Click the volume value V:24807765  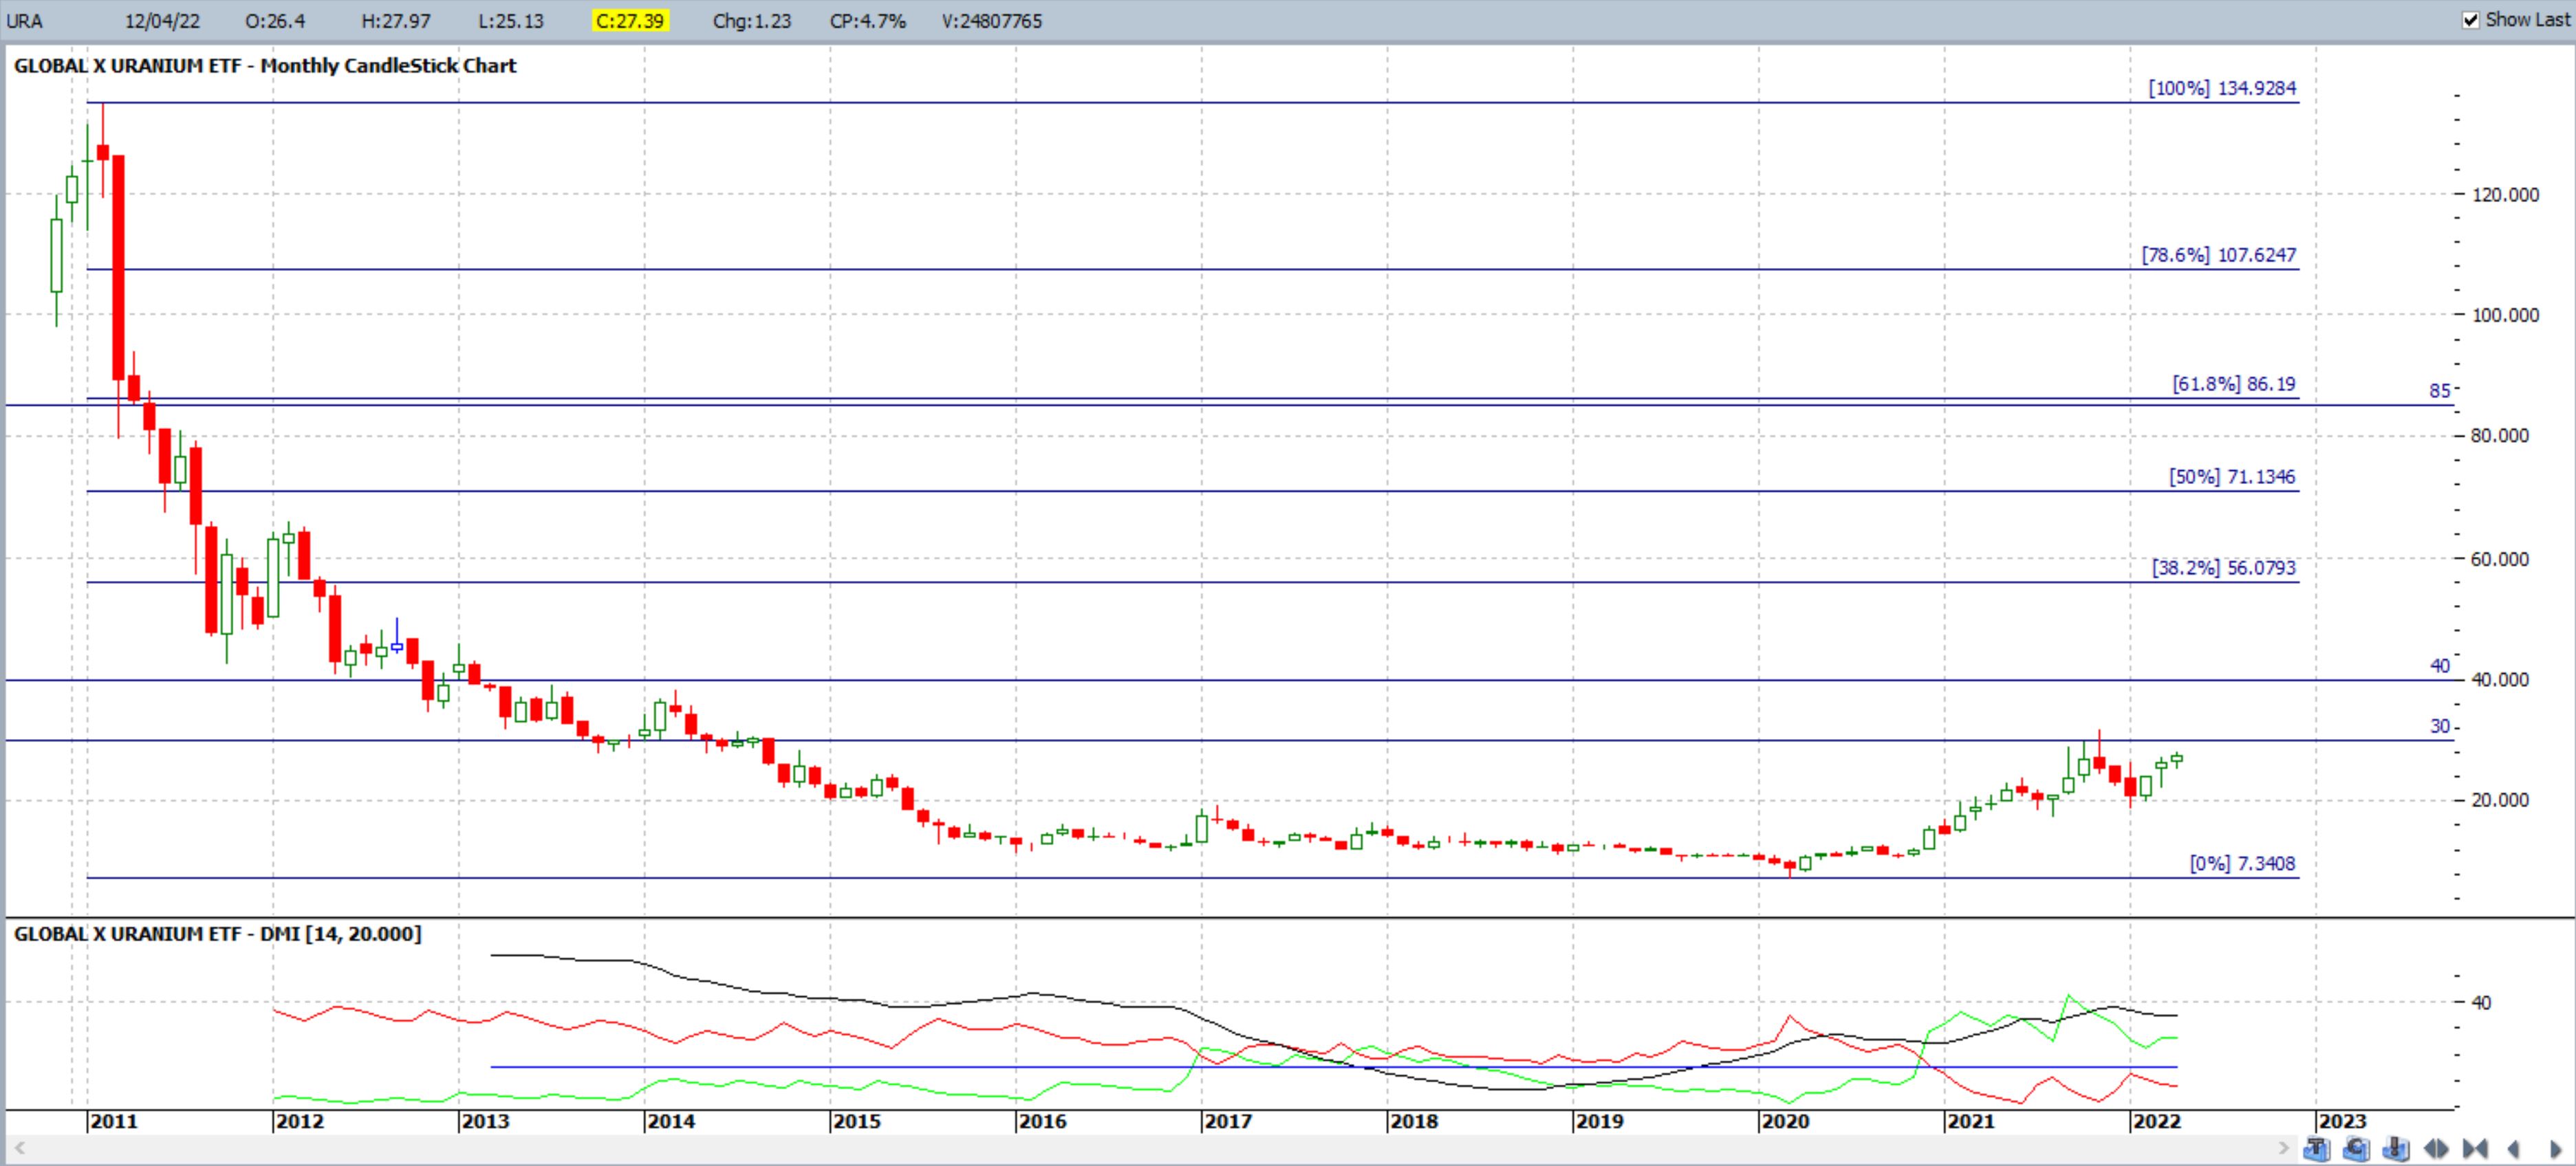pos(992,21)
